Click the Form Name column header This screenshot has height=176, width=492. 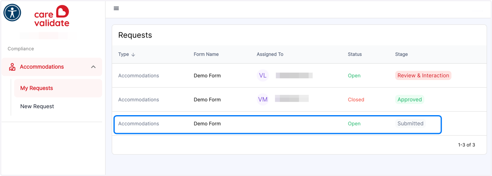206,54
